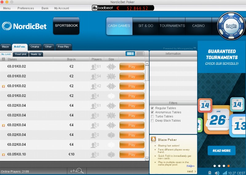Select the orange fourth banner dot
Screen dimensions: 246x175
point(228,166)
